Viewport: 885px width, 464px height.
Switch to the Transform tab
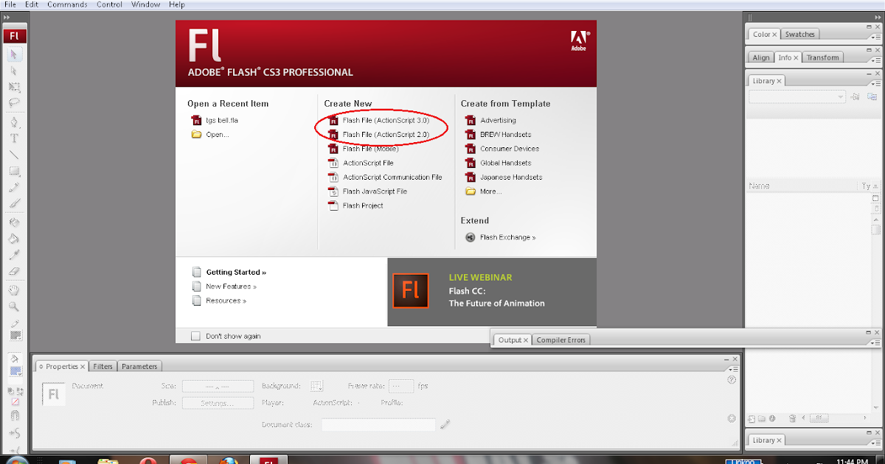(822, 57)
